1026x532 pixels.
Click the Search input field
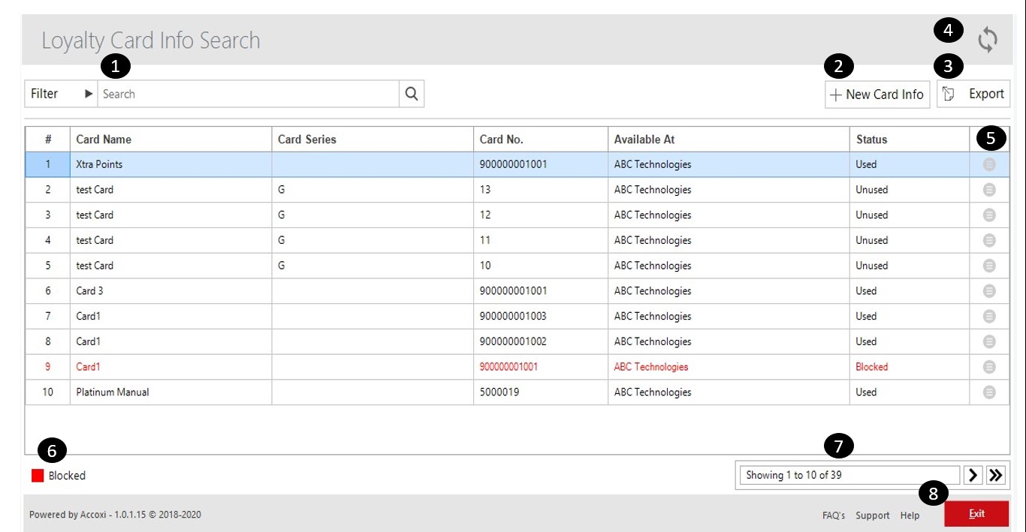249,94
